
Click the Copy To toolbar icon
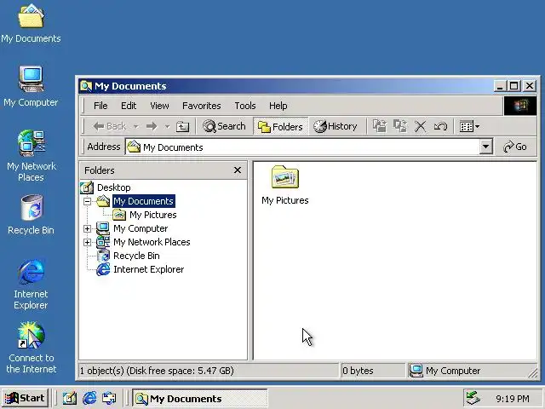click(400, 126)
